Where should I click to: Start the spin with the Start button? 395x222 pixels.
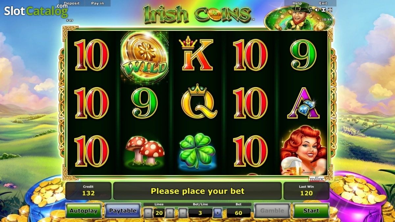point(311,211)
